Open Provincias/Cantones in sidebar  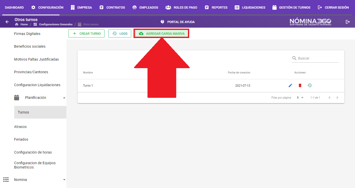tap(31, 72)
